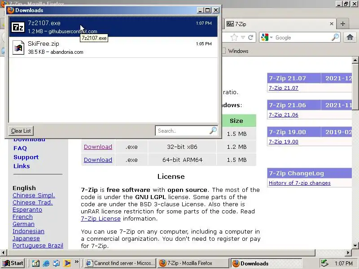Select the SkiFree.zip download entry name
The width and height of the screenshot is (359, 269).
pos(44,43)
